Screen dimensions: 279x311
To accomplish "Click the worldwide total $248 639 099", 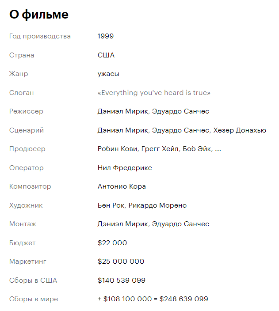I will click(183, 299).
